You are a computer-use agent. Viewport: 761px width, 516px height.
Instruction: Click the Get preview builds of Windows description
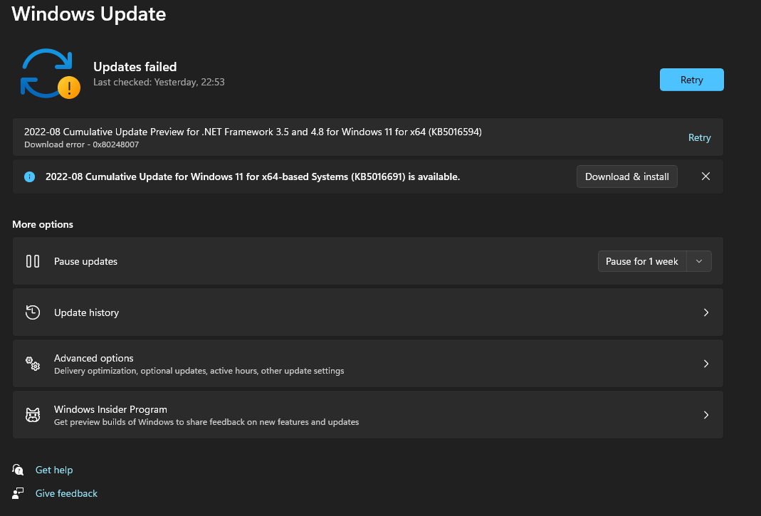(206, 422)
